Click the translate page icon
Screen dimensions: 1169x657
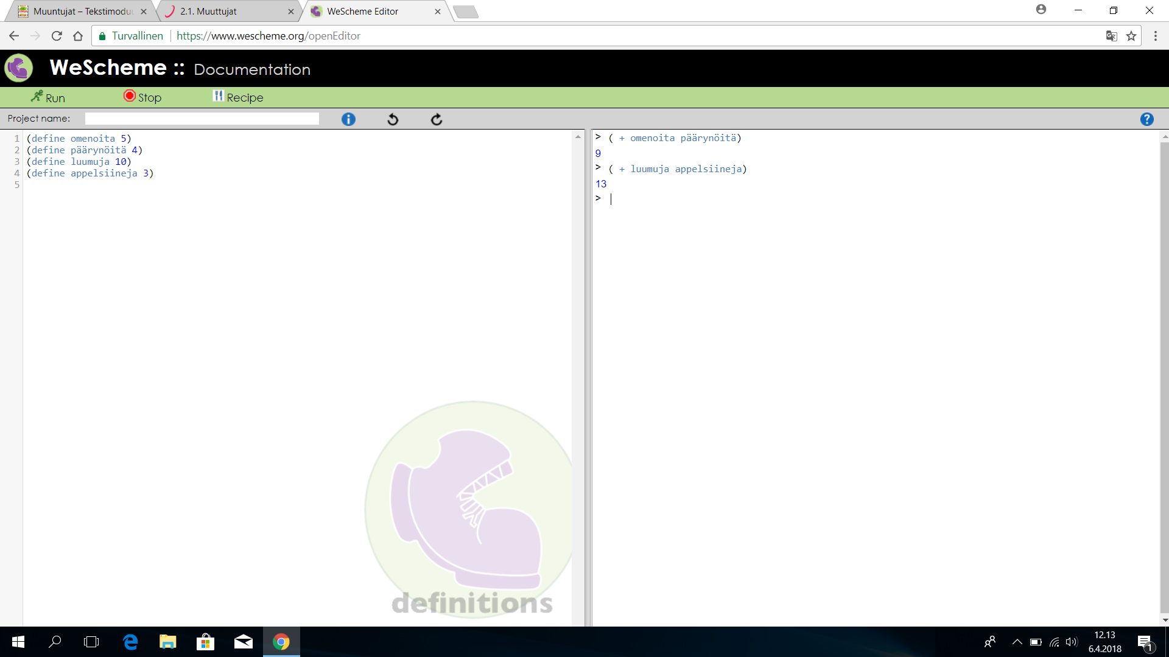click(1111, 36)
